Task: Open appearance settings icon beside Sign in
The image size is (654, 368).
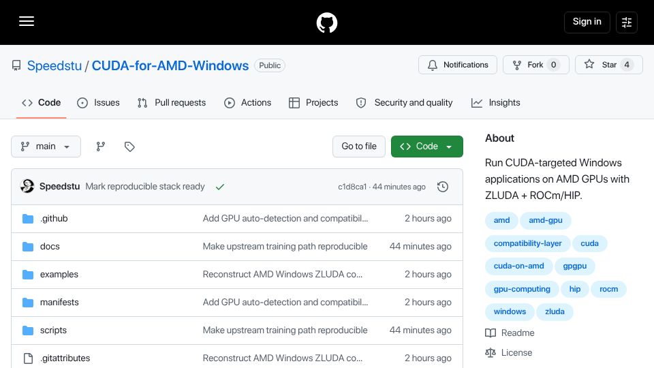Action: click(627, 22)
